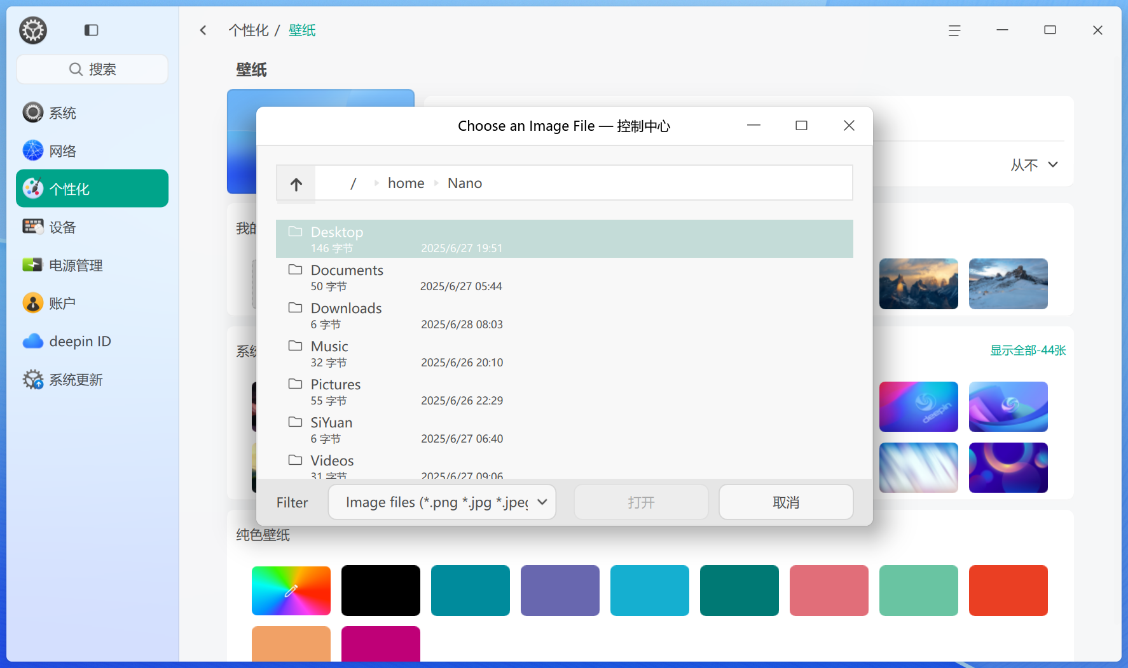Image resolution: width=1128 pixels, height=668 pixels.
Task: Open the 网络 settings icon
Action: click(x=33, y=150)
